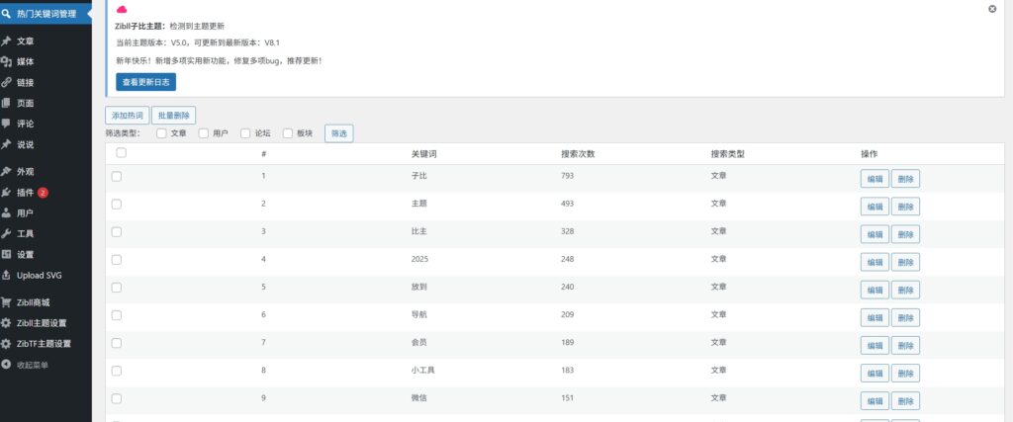Click 编辑 for the 主题 keyword row
Viewport: 1013px width, 422px height.
[875, 207]
